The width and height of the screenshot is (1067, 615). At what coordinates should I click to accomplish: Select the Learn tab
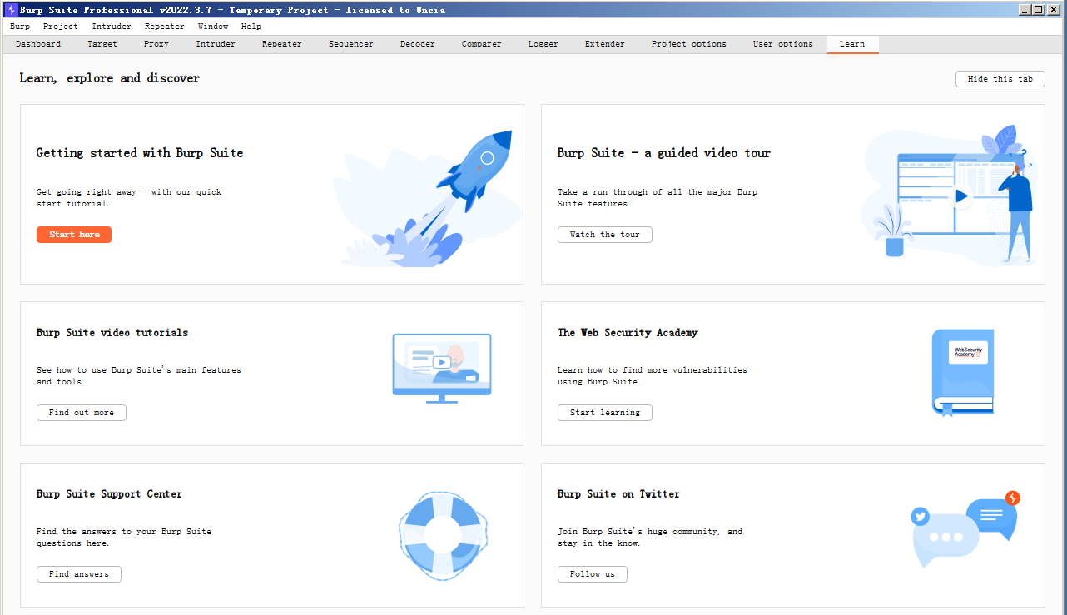tap(852, 44)
